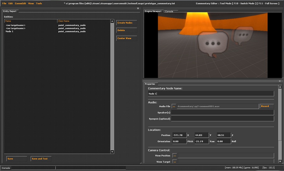Close the Properties panel
The height and width of the screenshot is (171, 284).
280,81
